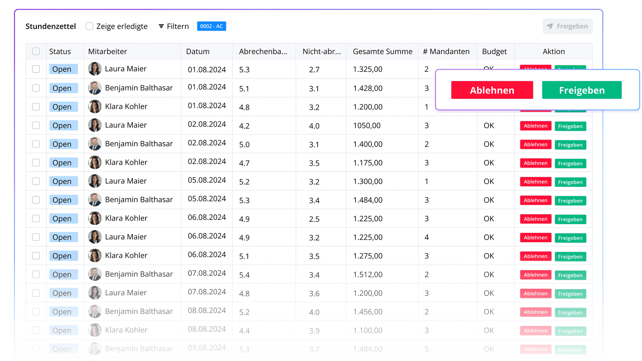Click the Mitarbeiter column header
Viewport: 642px width, 361px height.
(107, 51)
